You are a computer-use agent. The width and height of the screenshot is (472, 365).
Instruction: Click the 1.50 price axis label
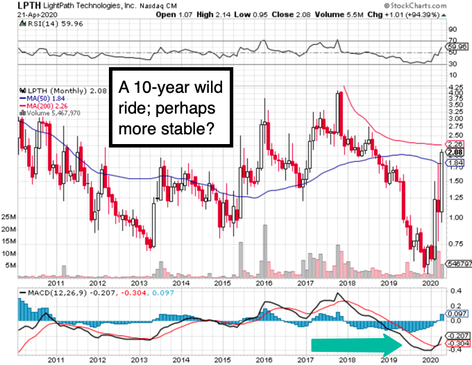[456, 181]
